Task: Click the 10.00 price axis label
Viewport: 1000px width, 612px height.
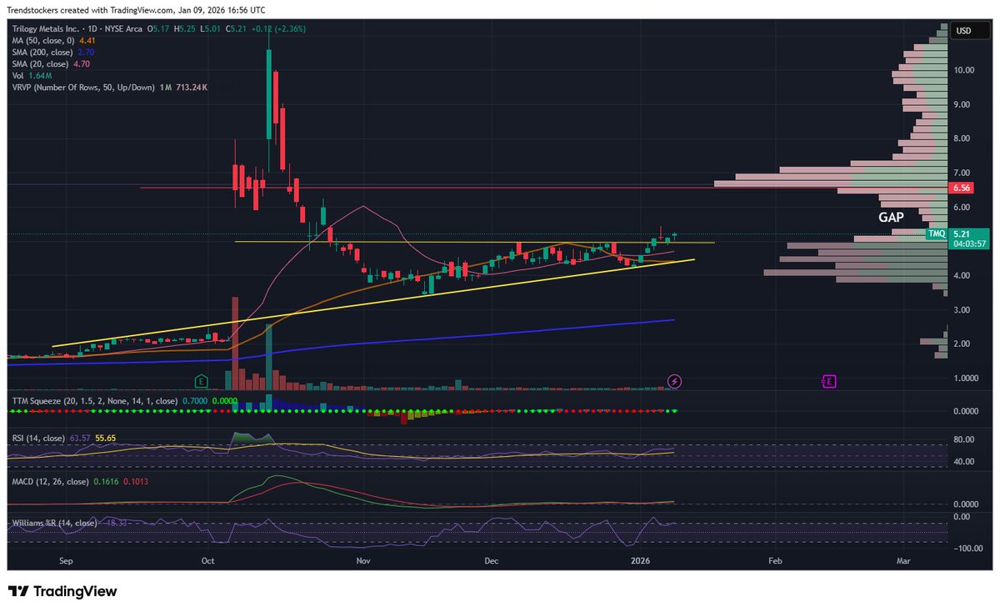Action: [x=963, y=70]
